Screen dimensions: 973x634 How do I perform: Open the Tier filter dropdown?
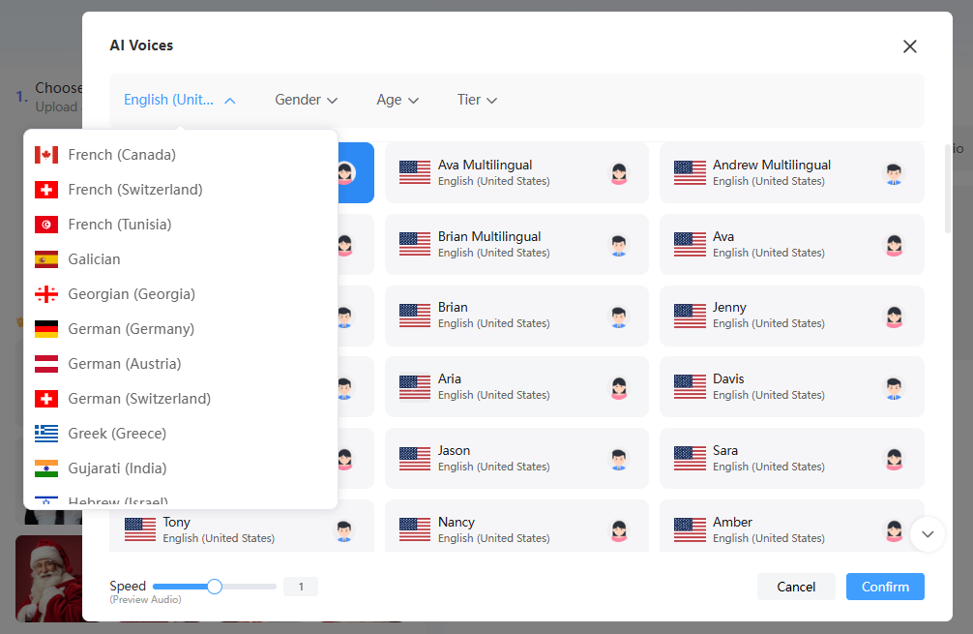tap(477, 100)
